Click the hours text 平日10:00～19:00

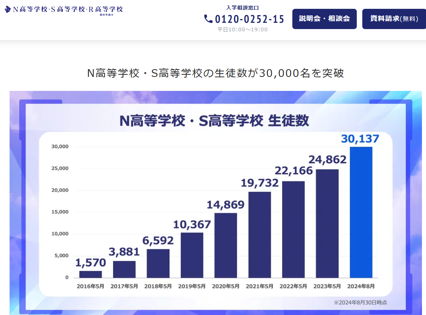(x=242, y=29)
